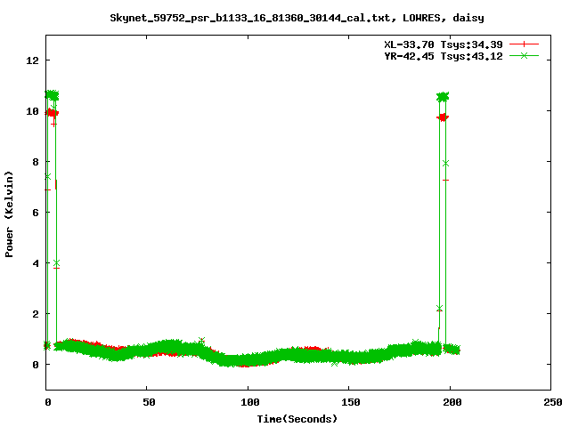Click the green data marker near 4 K at 5 seconds
Image resolution: width=570 pixels, height=427 pixels.
point(56,262)
